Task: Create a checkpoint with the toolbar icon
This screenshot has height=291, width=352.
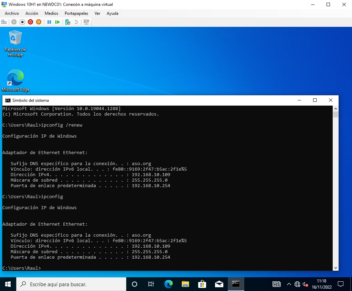Action: tap(68, 22)
